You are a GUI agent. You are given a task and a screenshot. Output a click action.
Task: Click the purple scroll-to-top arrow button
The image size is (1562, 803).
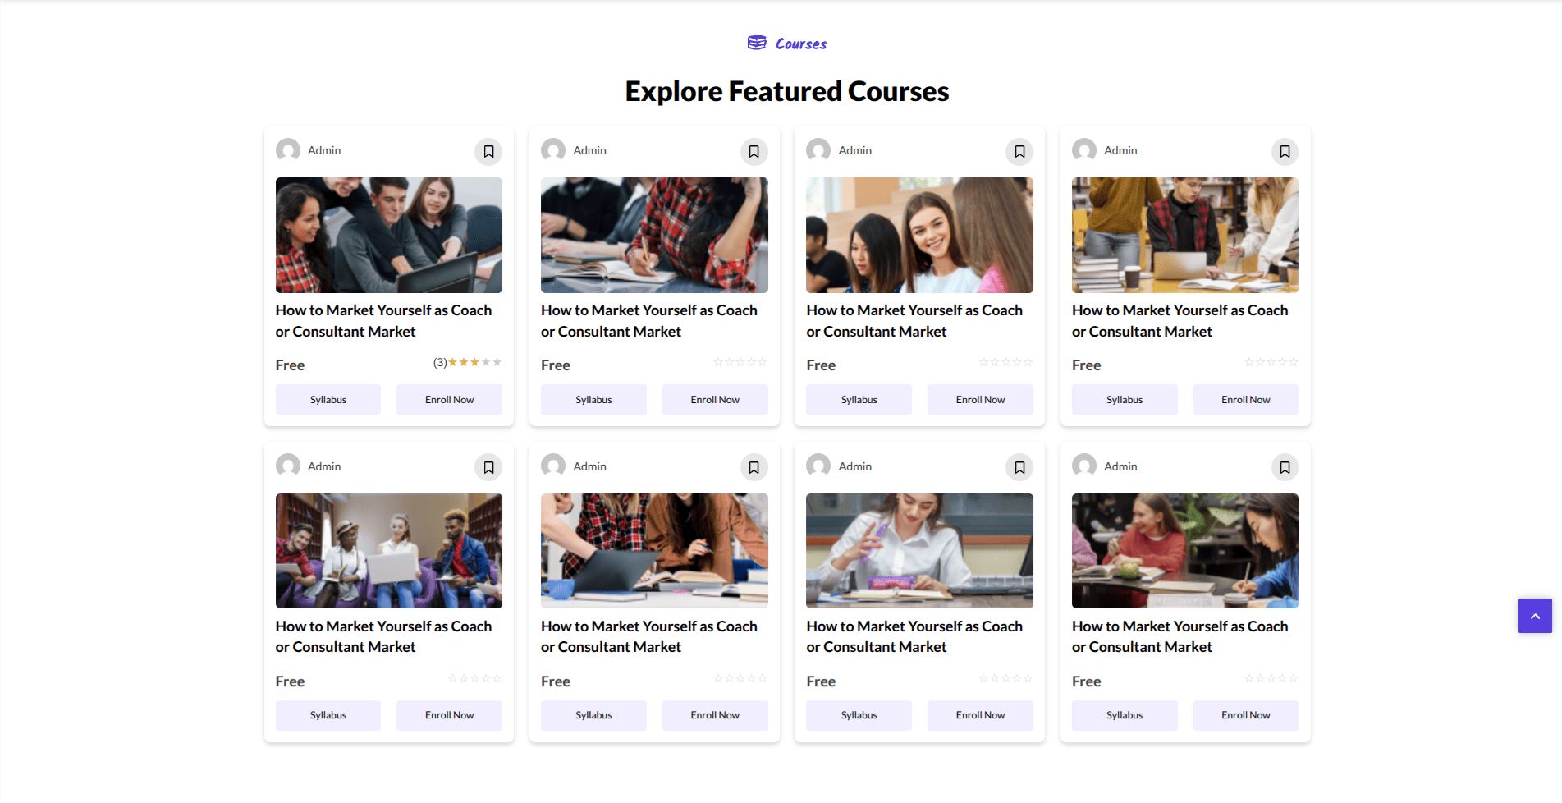[x=1535, y=616]
